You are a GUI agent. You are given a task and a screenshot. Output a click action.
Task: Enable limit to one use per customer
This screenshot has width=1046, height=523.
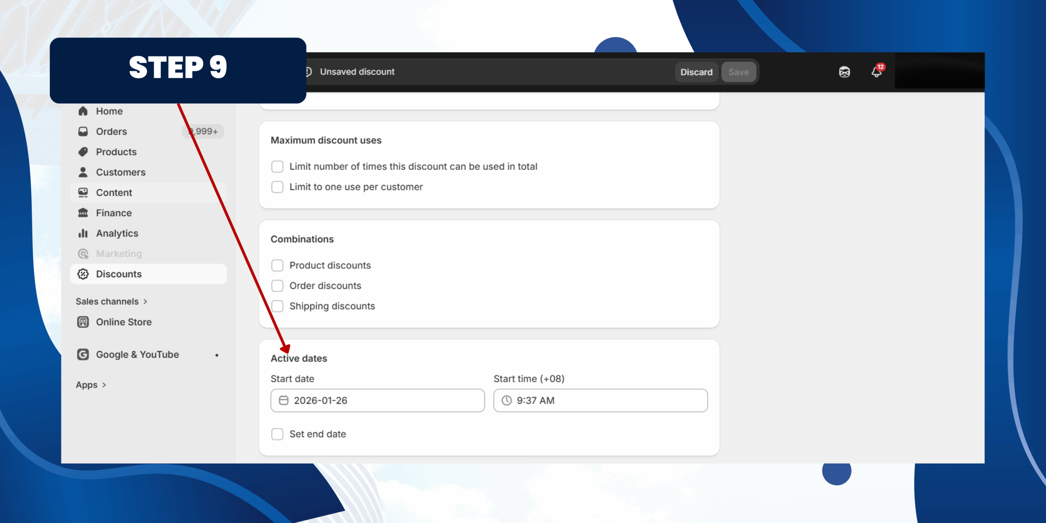pyautogui.click(x=277, y=187)
